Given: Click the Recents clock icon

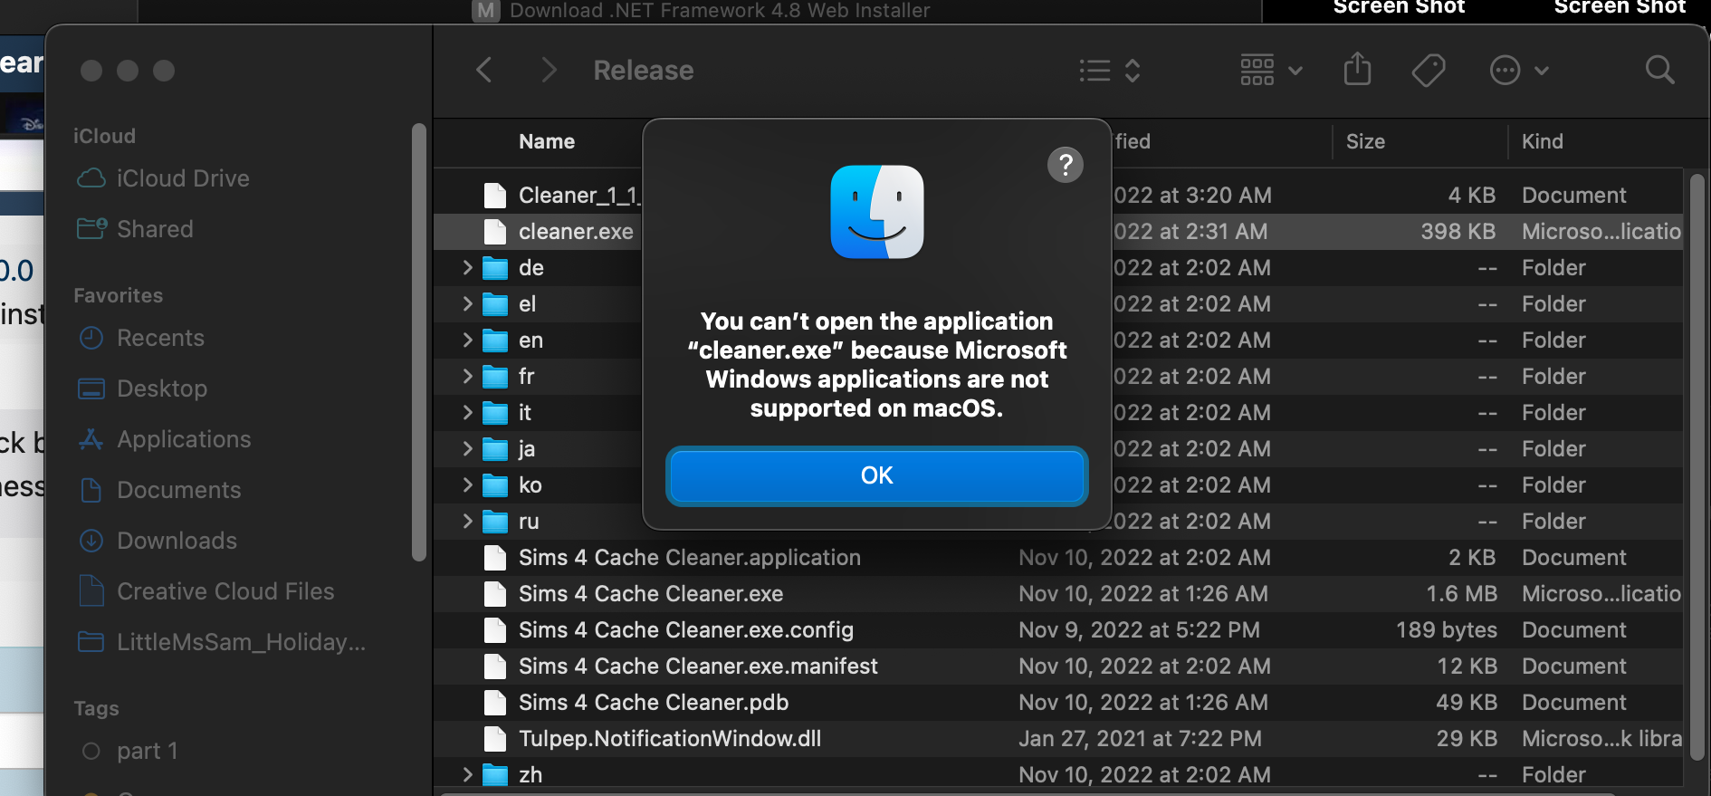Looking at the screenshot, I should [x=91, y=338].
